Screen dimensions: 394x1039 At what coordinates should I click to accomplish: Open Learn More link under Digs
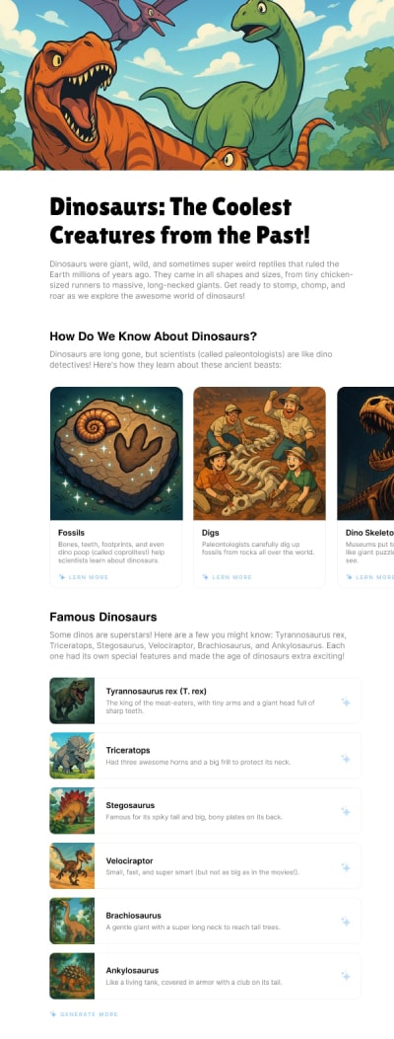227,577
